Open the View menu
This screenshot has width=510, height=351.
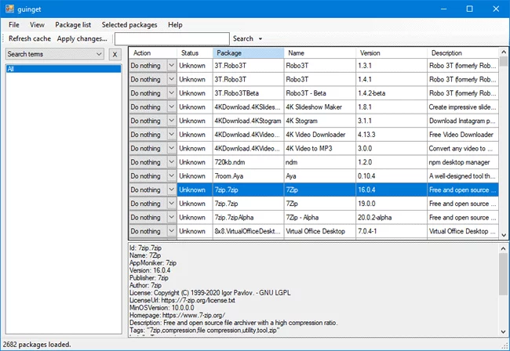pos(37,24)
